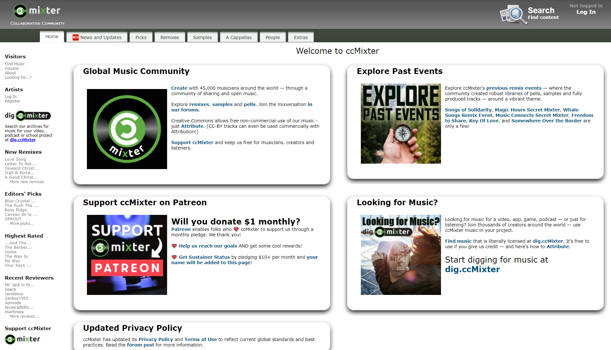Click heart icon beside Help us reach goals

coord(174,246)
